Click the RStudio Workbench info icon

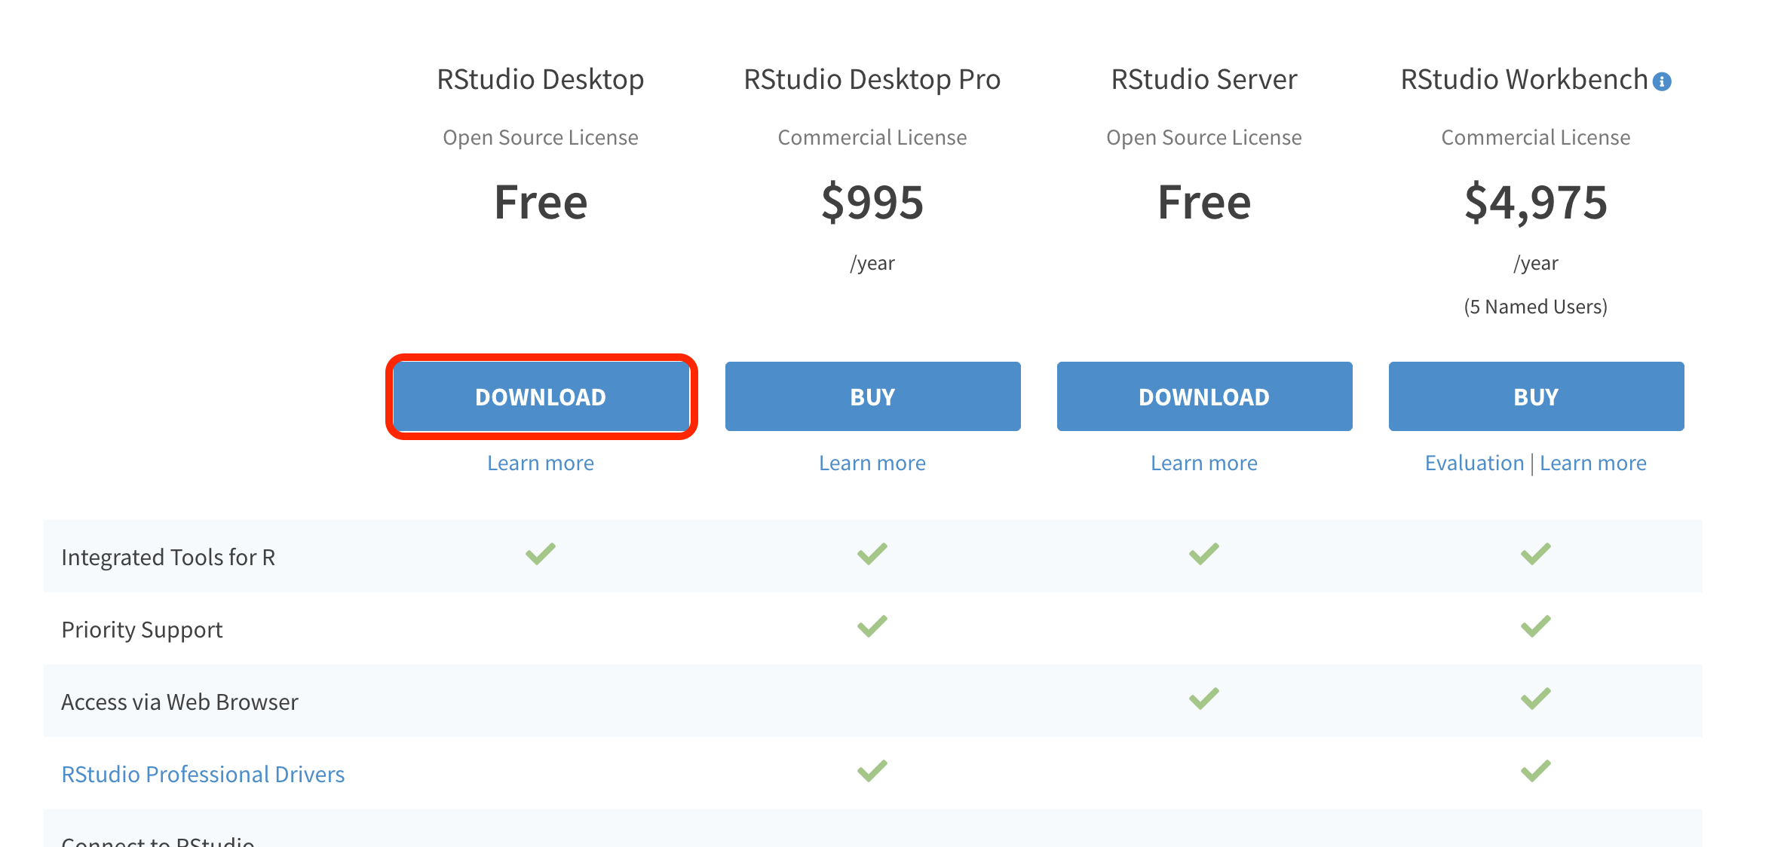[1662, 81]
